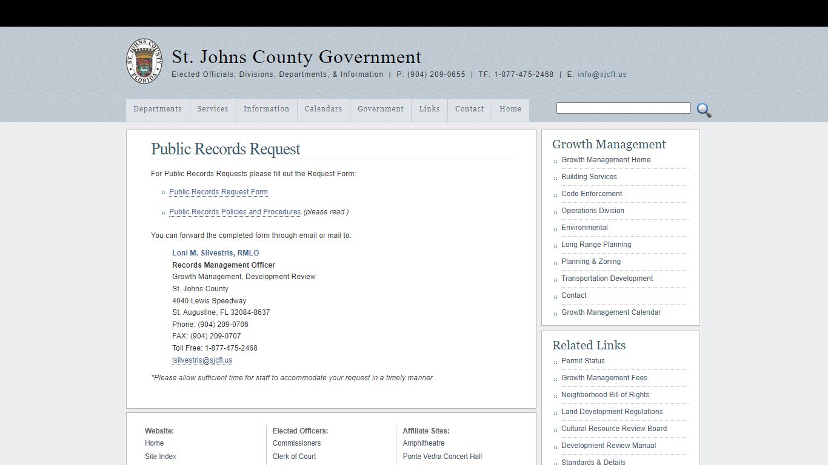Screen dimensions: 828x465
Task: Open Growth Management Calendar sidebar link
Action: [x=611, y=312]
